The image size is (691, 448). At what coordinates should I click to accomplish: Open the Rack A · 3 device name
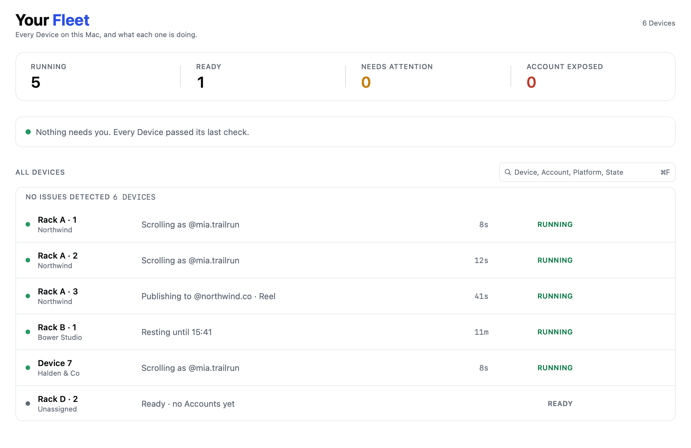click(x=58, y=292)
